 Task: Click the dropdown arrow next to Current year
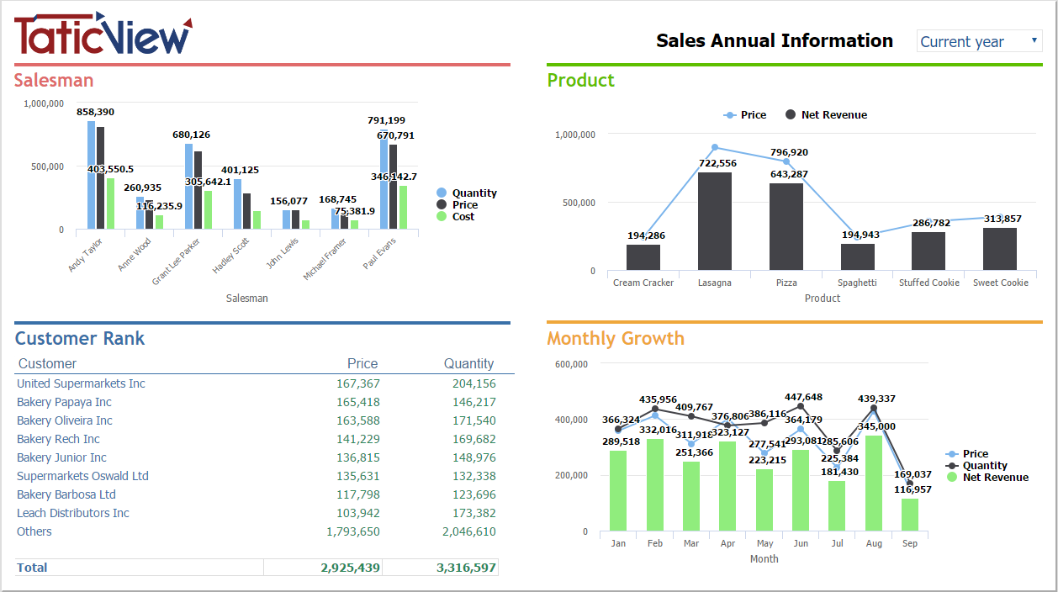pyautogui.click(x=1035, y=40)
